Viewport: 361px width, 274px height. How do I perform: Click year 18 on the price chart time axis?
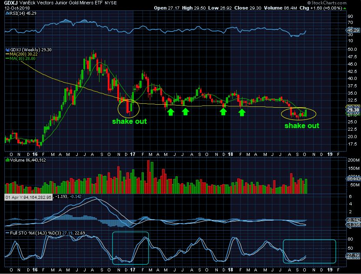(231, 155)
